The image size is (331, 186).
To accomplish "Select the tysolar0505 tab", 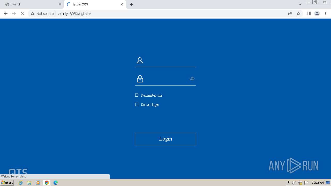I will click(94, 4).
